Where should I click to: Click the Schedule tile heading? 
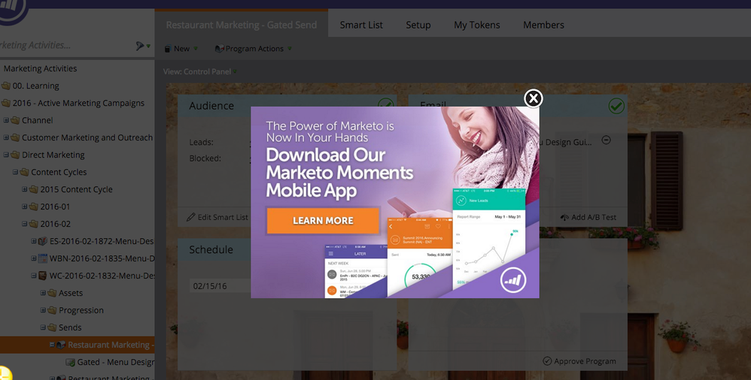[x=211, y=249]
